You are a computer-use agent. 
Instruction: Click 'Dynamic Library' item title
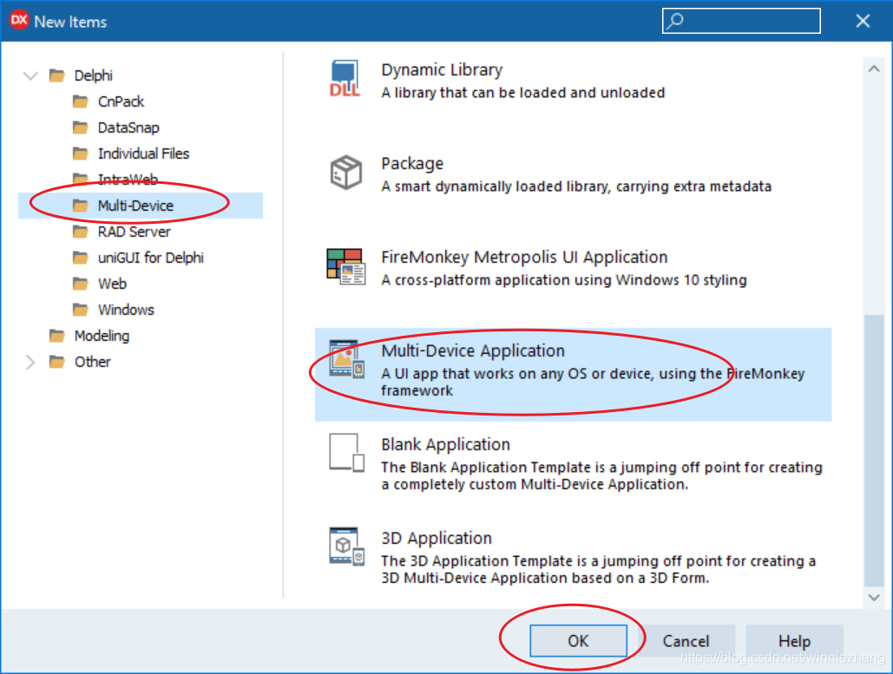click(x=442, y=69)
